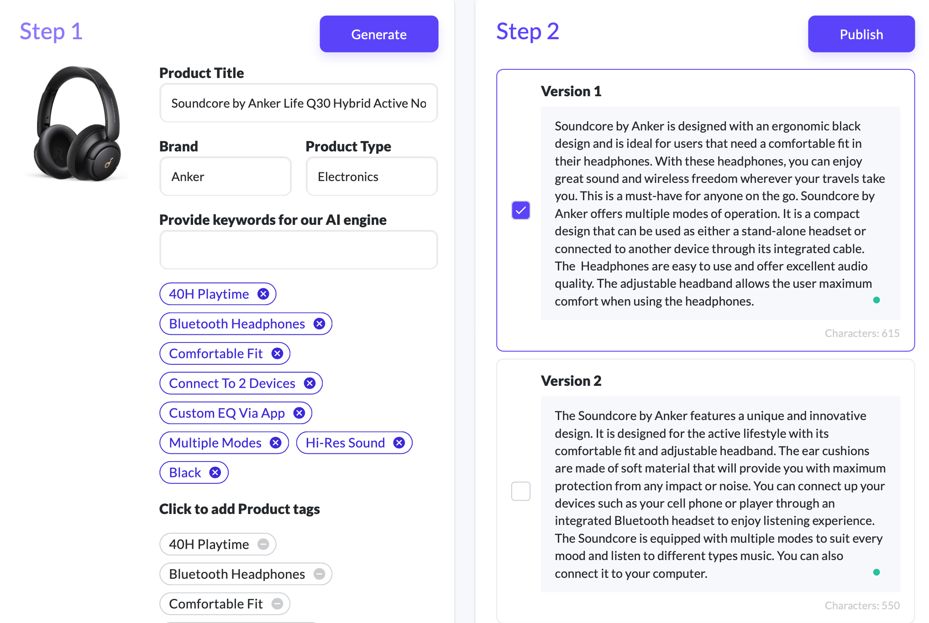Viewport: 929px width, 623px height.
Task: Remove Connect To 2 Devices keyword
Action: (310, 383)
